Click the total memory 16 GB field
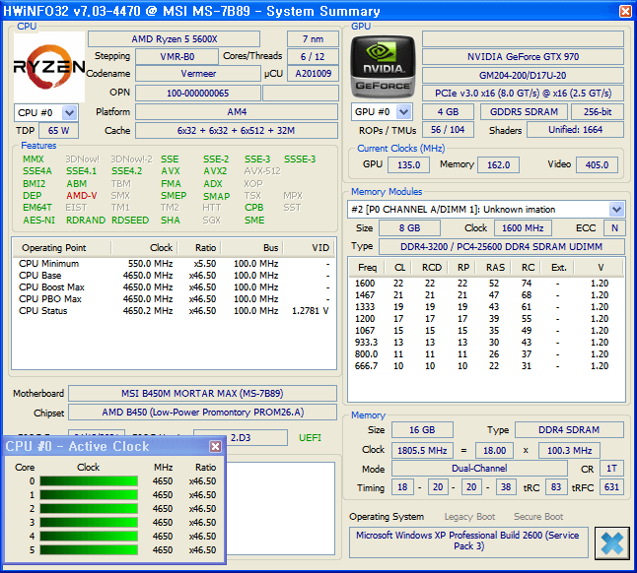 [422, 430]
